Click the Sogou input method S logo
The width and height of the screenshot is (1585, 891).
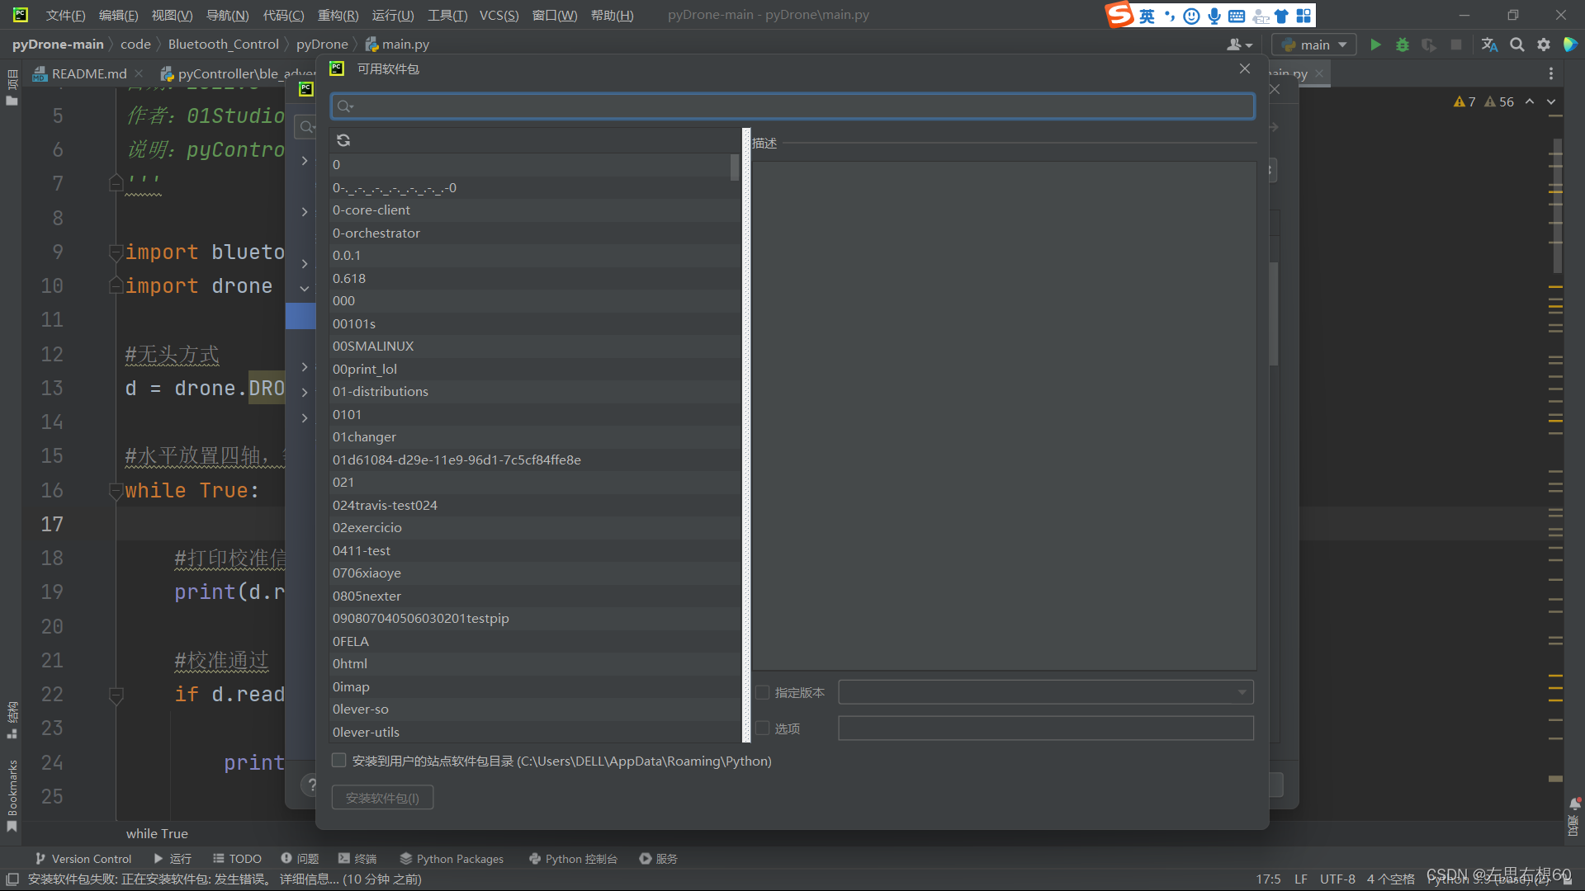tap(1119, 15)
